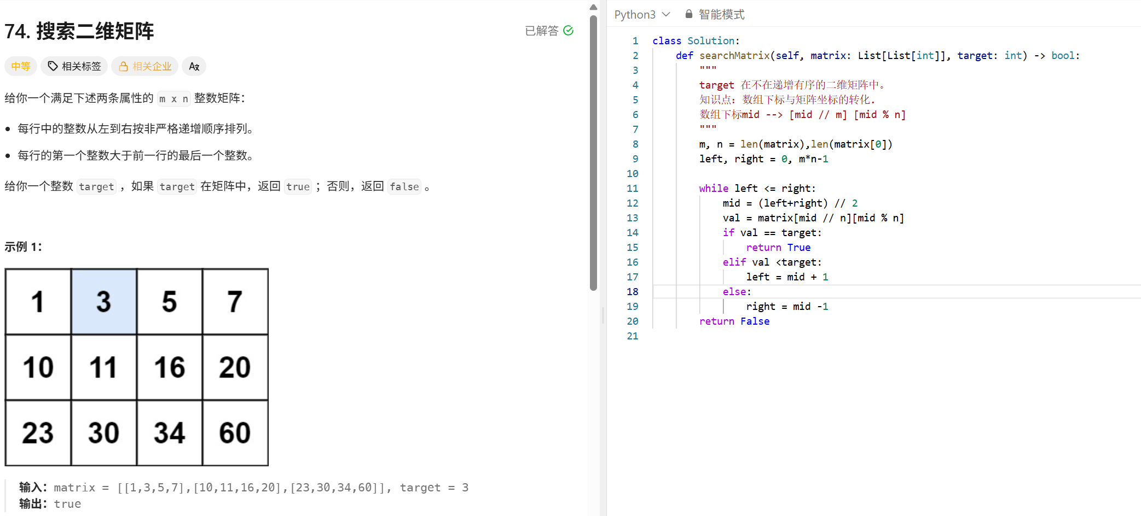Click the 'return True' code line

[x=778, y=247]
